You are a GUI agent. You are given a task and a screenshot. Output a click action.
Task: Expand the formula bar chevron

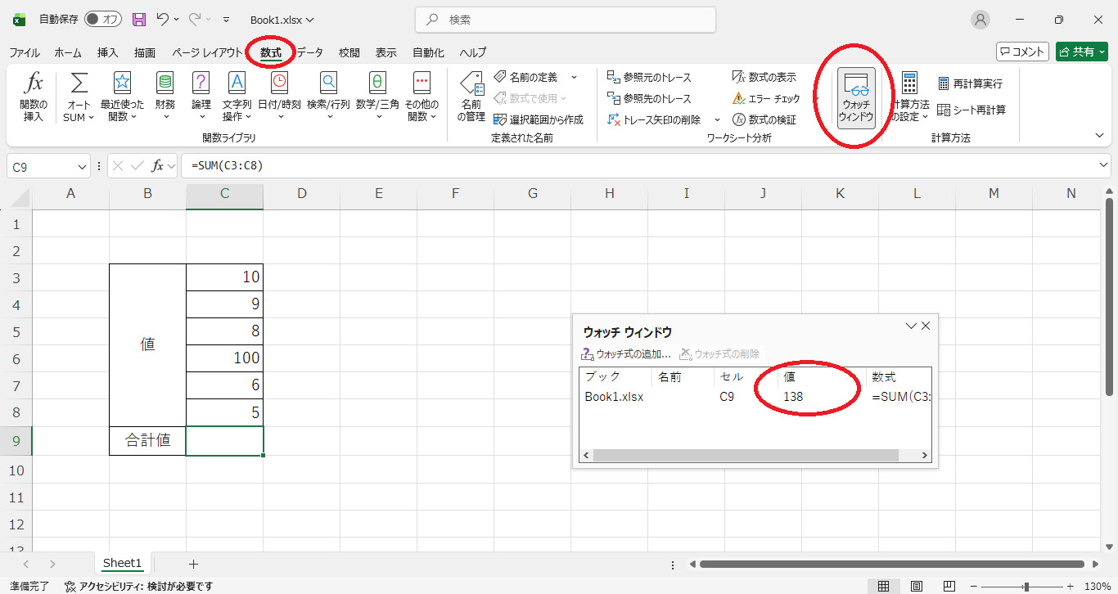click(x=1106, y=166)
